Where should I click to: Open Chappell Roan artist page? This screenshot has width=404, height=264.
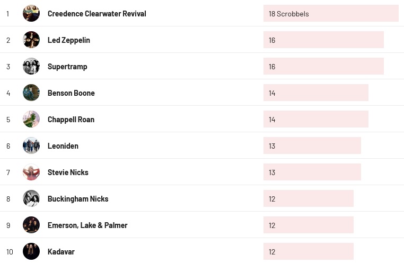tap(71, 120)
